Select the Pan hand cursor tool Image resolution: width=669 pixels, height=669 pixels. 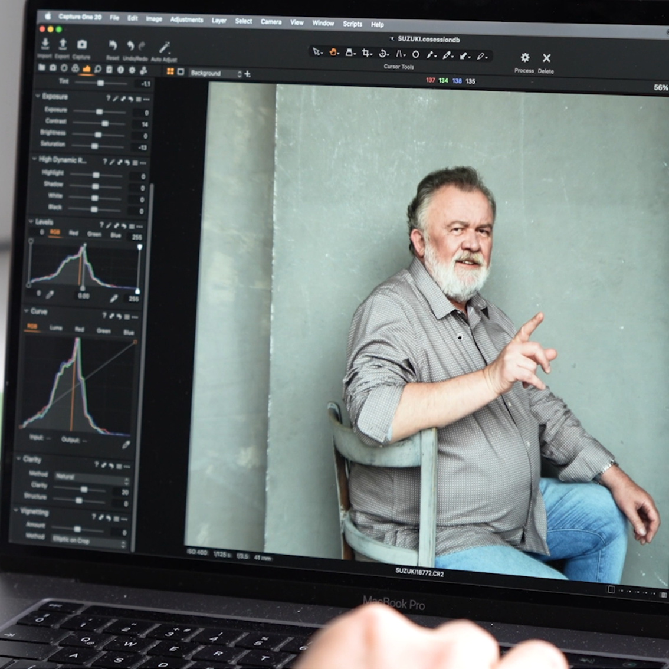tap(333, 52)
